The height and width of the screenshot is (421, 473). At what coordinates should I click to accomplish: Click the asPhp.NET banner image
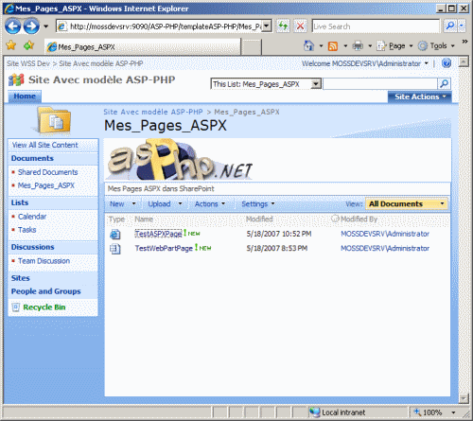[x=180, y=160]
